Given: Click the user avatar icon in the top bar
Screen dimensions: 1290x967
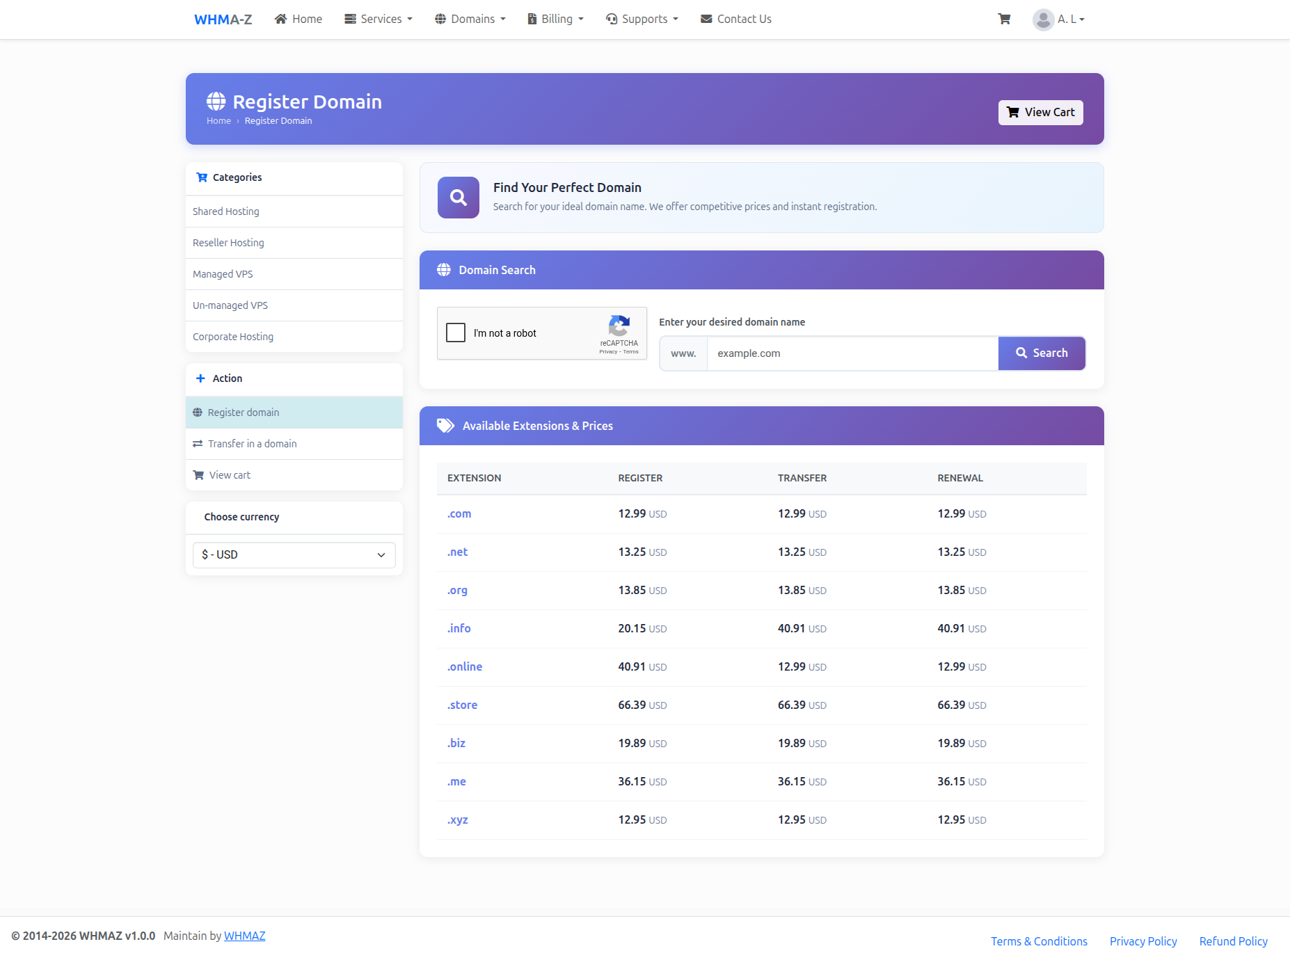Looking at the screenshot, I should point(1043,19).
